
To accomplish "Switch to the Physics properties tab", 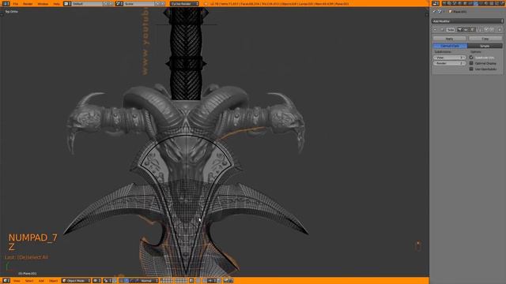I will coord(501,3).
